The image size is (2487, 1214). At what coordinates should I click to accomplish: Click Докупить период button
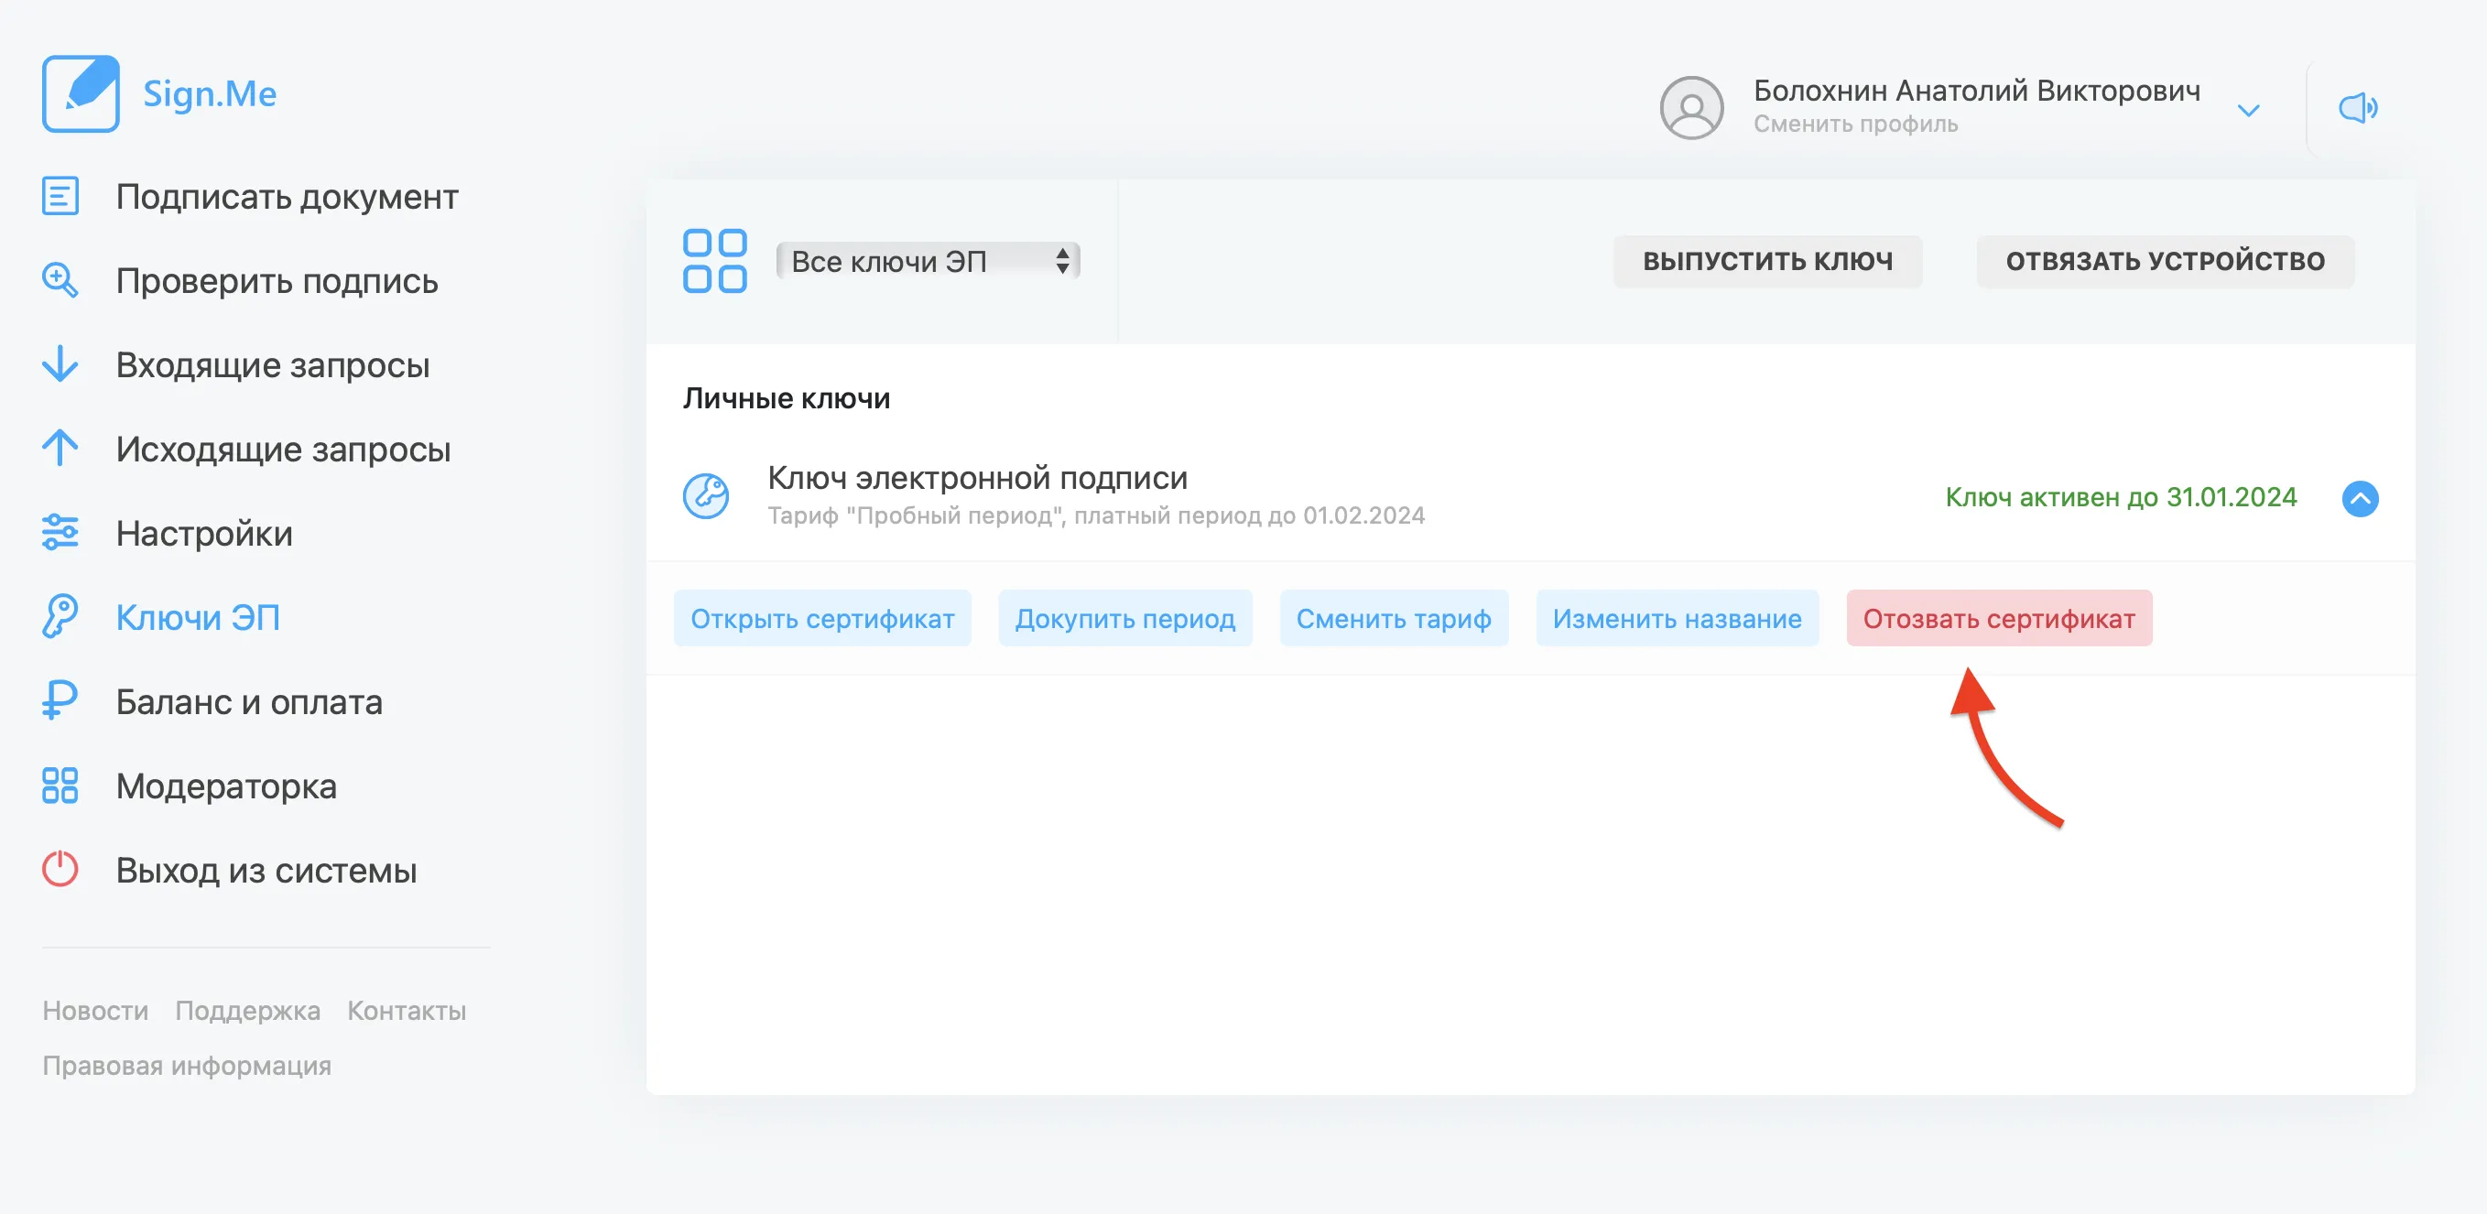(1124, 618)
